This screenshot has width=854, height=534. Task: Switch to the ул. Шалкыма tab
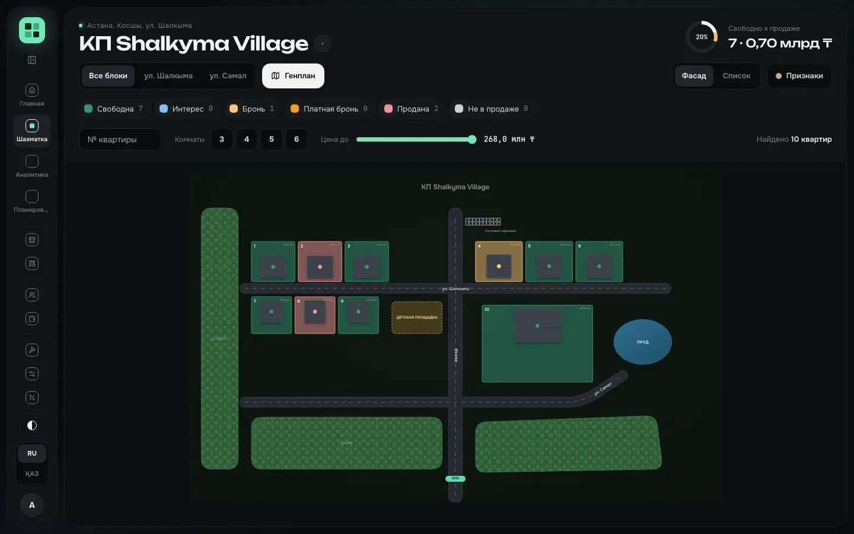pyautogui.click(x=168, y=76)
